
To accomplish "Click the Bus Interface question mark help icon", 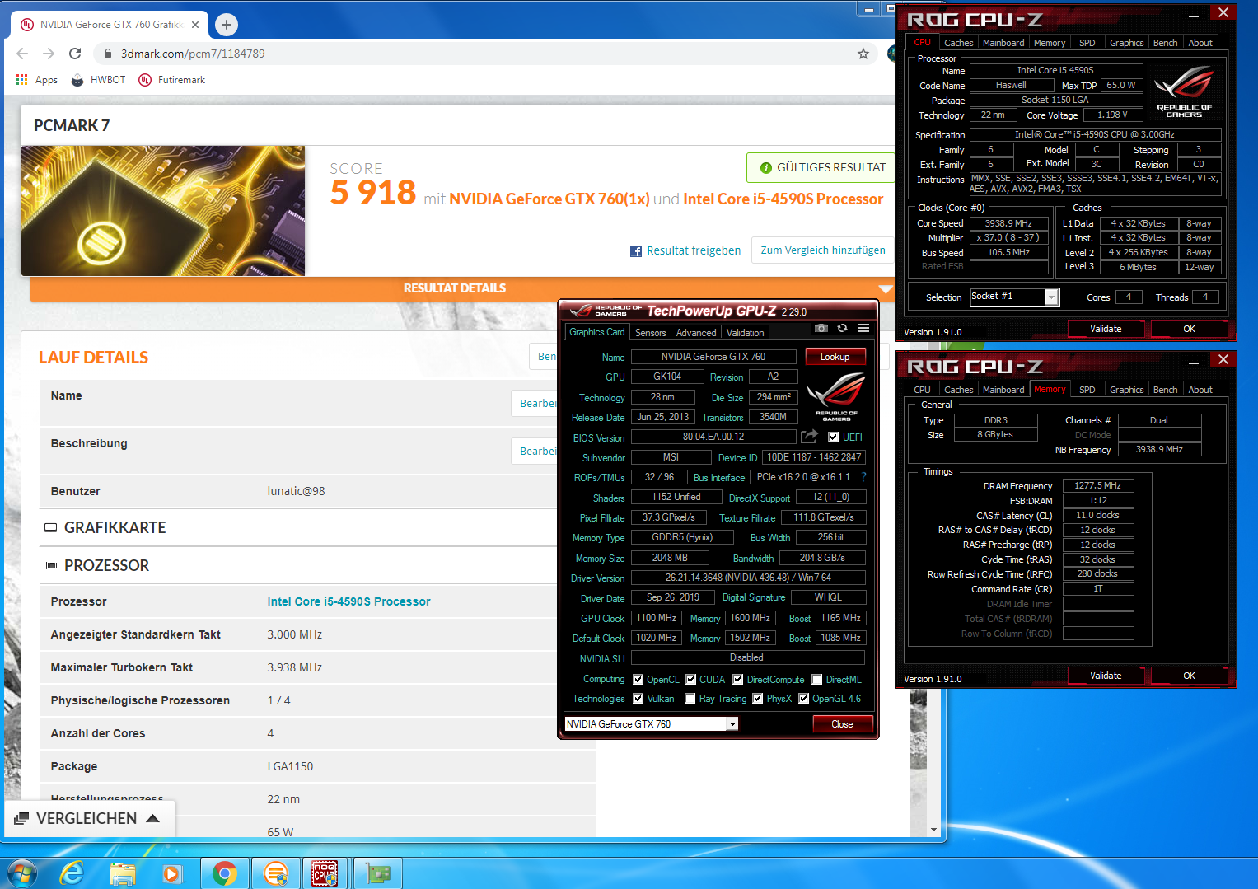I will [x=864, y=477].
